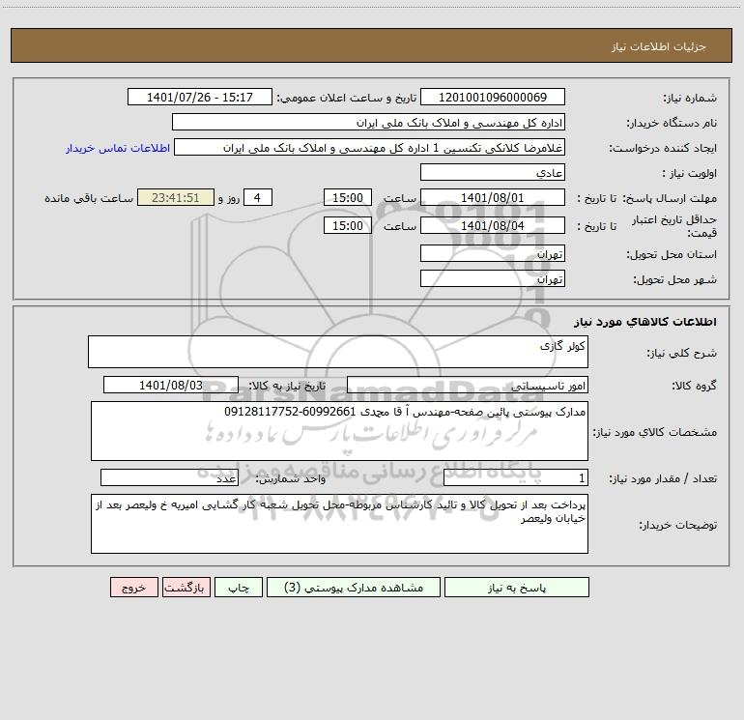744x720 pixels.
Task: Click the شهر محل تحویل field تهران
Action: pos(493,278)
